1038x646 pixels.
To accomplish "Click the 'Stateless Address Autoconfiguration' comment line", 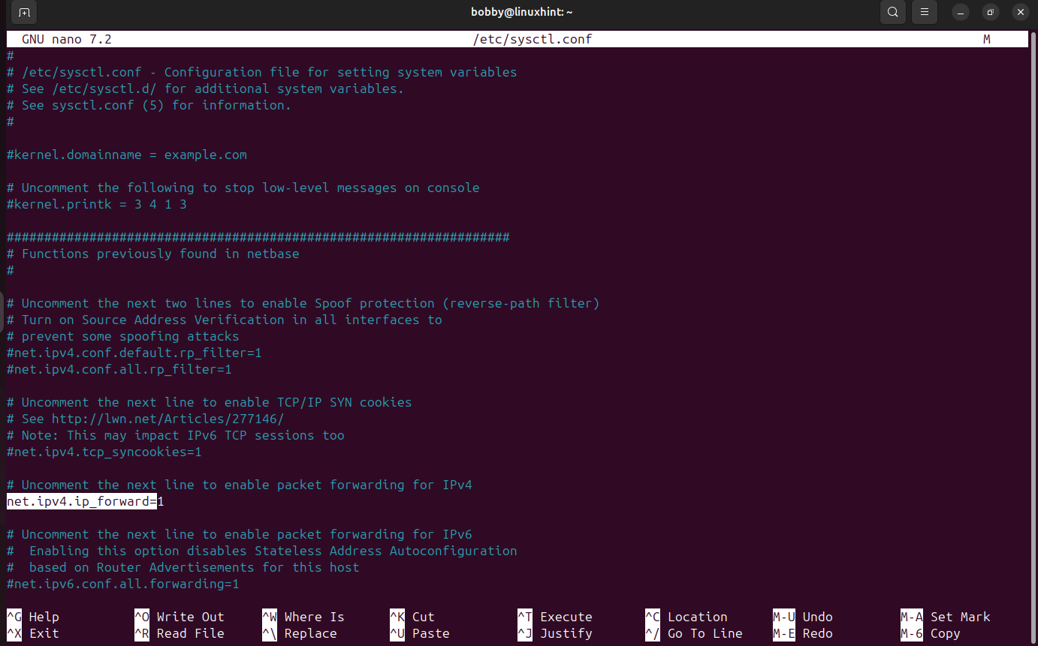I will (x=262, y=551).
